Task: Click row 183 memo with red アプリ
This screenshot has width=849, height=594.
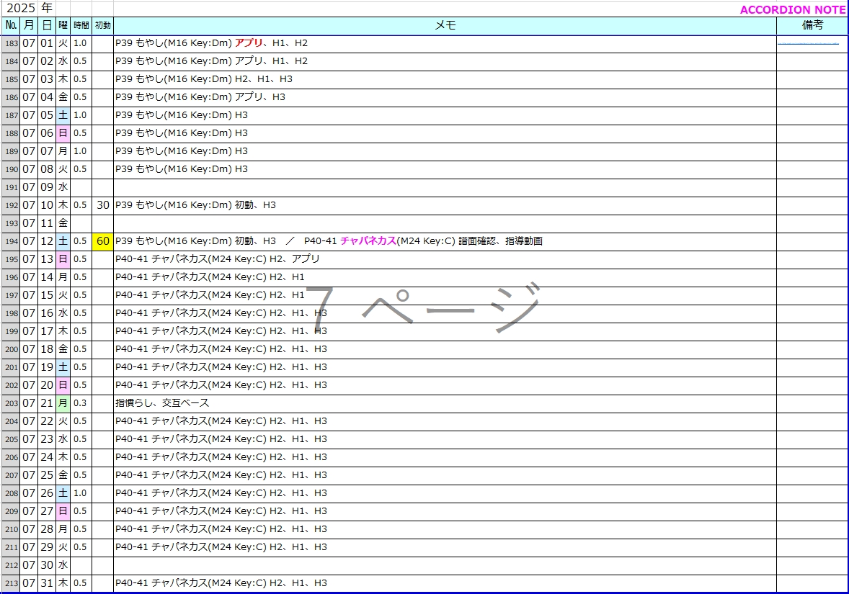Action: click(x=445, y=44)
